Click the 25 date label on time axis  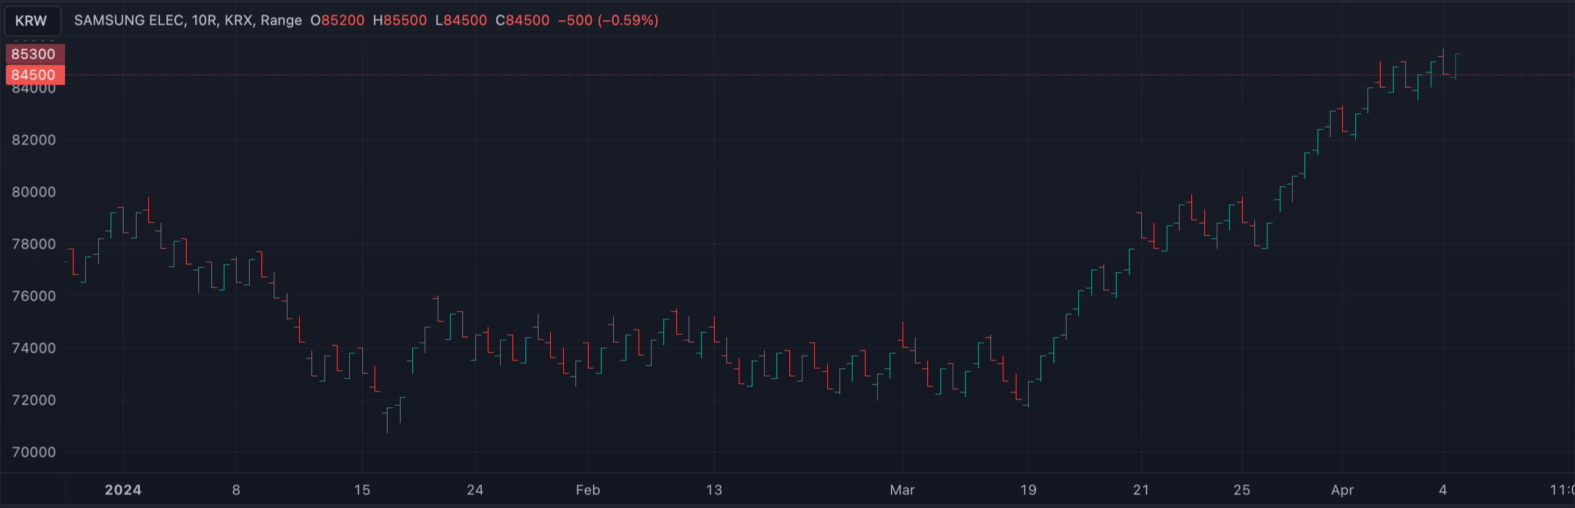1242,490
